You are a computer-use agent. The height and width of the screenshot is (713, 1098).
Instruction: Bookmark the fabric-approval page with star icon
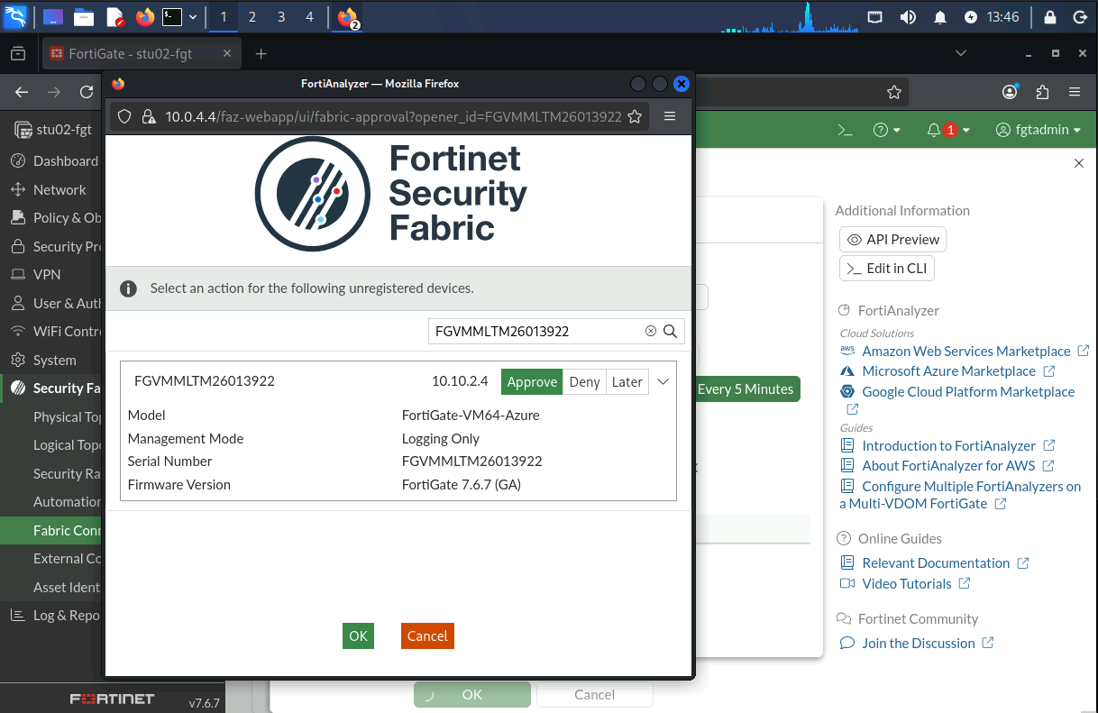(635, 116)
